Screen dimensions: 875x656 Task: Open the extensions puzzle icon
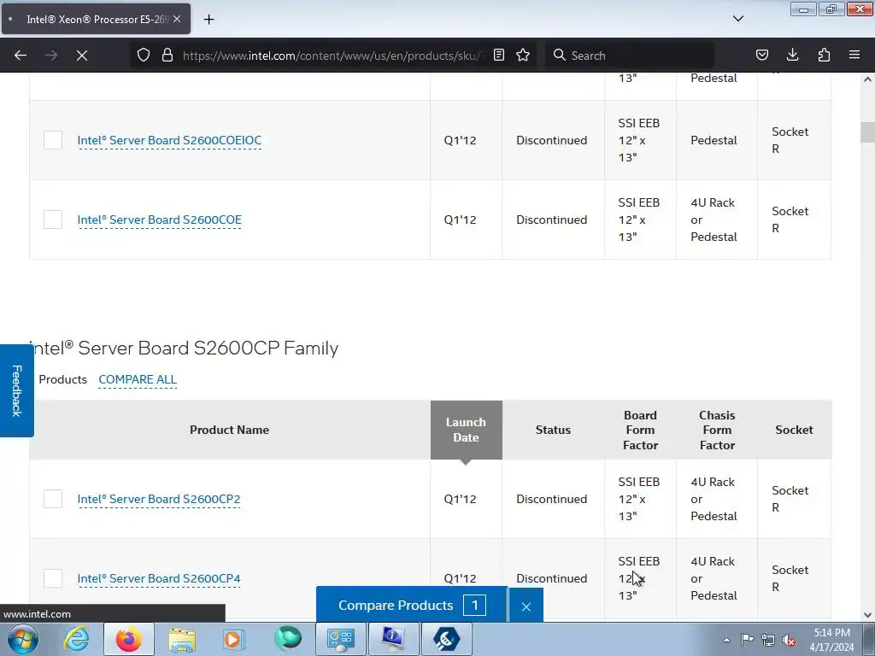click(x=824, y=56)
